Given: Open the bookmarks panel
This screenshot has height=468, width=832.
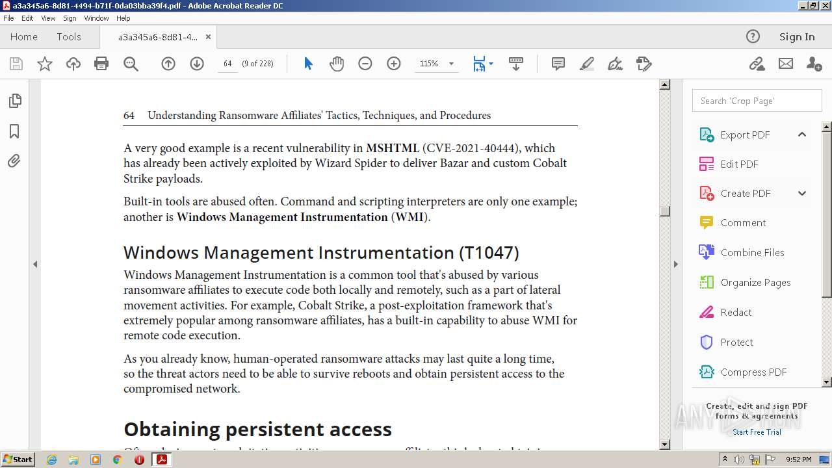Looking at the screenshot, I should (x=14, y=131).
